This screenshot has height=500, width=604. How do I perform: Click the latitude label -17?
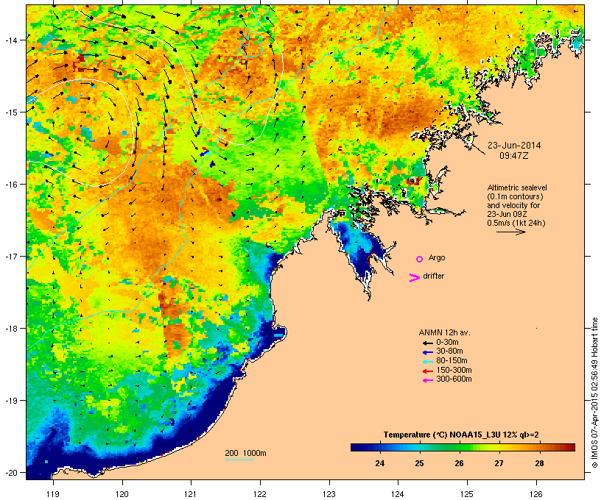click(12, 256)
